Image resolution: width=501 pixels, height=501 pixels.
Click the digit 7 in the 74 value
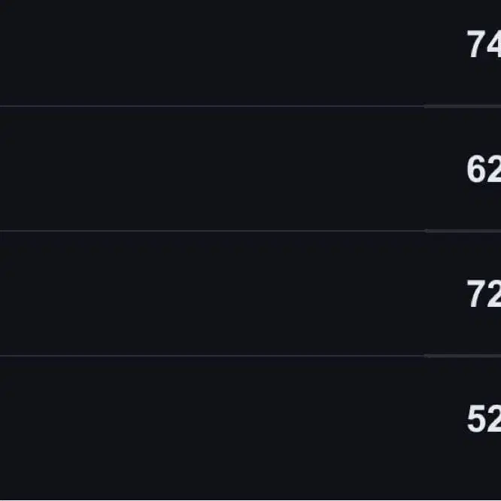coord(476,45)
